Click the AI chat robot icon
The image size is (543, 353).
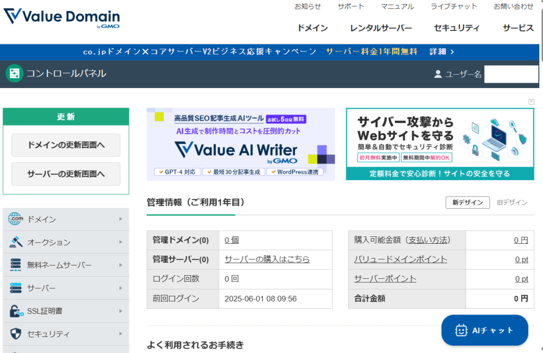point(461,330)
